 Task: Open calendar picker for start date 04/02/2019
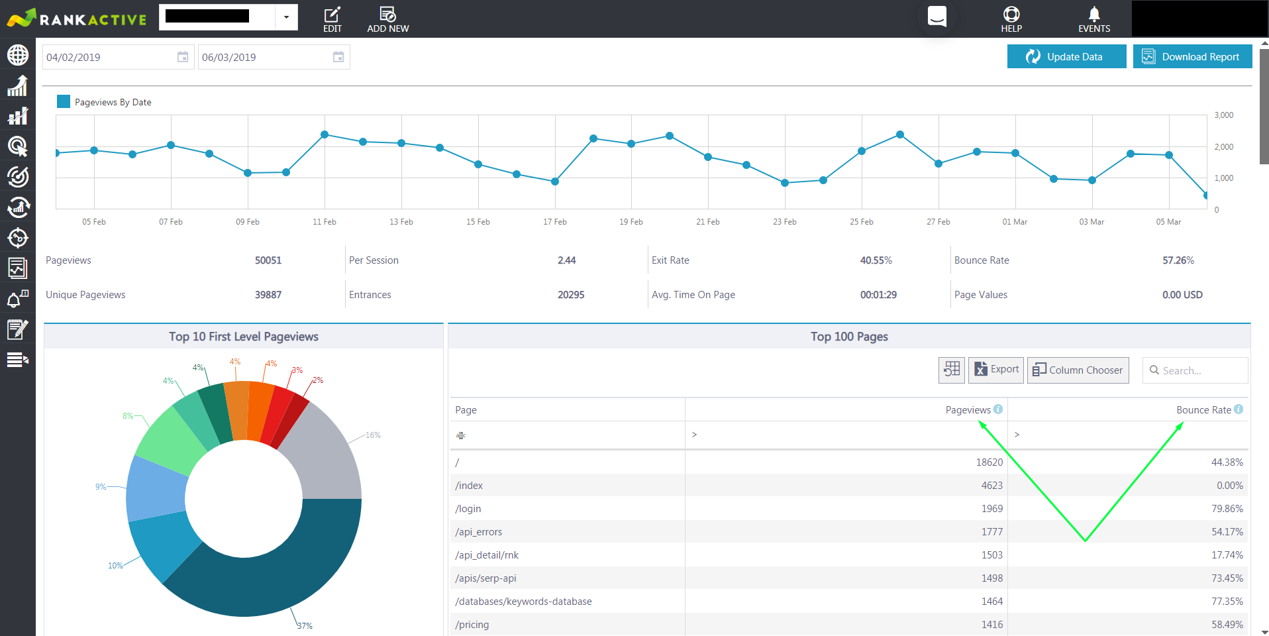click(183, 57)
